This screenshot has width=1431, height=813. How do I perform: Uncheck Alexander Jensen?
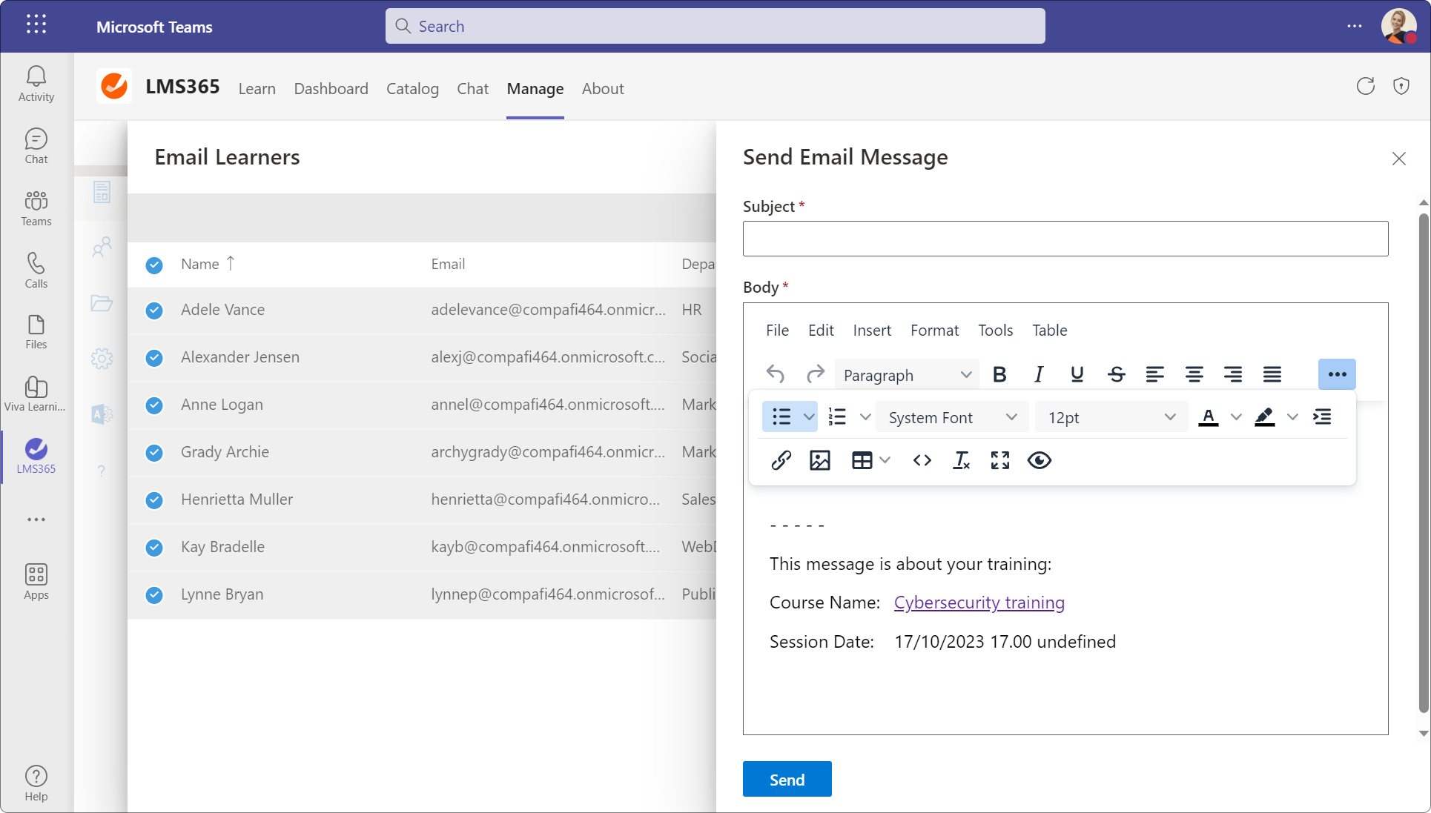(x=154, y=358)
